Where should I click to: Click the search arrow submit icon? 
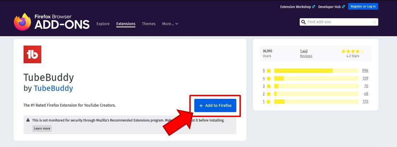(373, 22)
